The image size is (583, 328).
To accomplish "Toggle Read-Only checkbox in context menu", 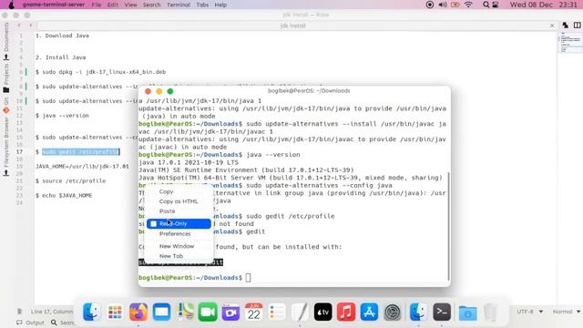I will tap(154, 223).
